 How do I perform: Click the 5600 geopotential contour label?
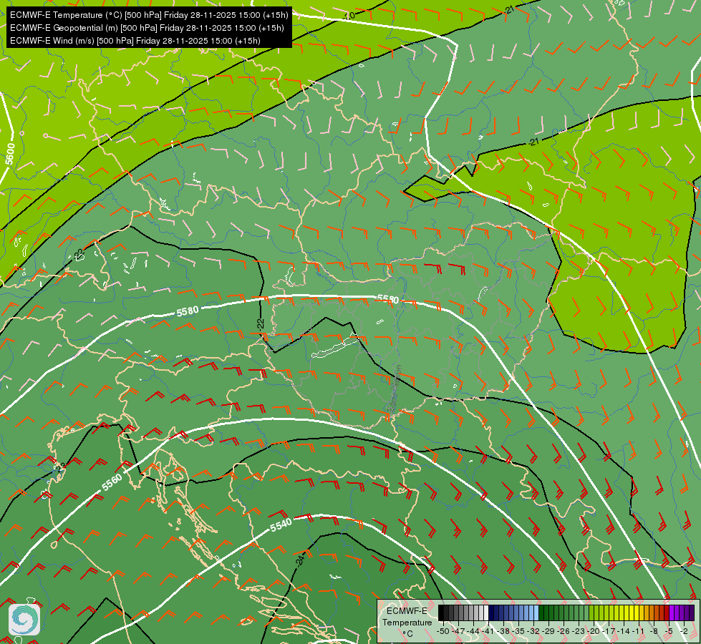pos(10,154)
